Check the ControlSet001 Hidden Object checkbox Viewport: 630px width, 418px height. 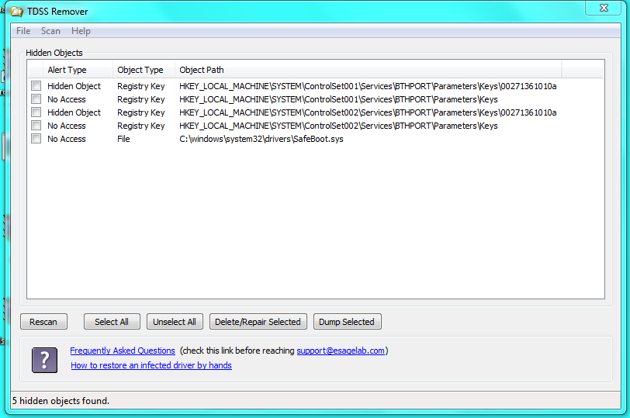click(36, 86)
